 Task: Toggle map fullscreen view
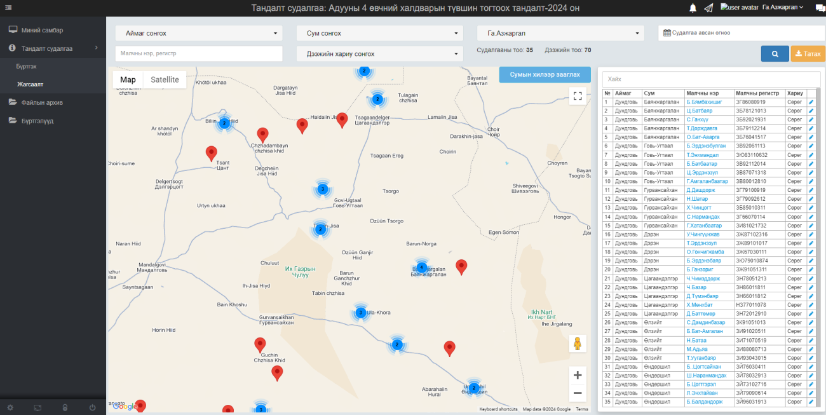[577, 96]
